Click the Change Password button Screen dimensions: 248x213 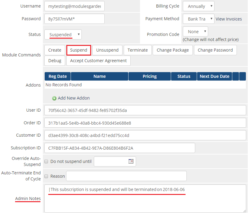tap(215, 50)
